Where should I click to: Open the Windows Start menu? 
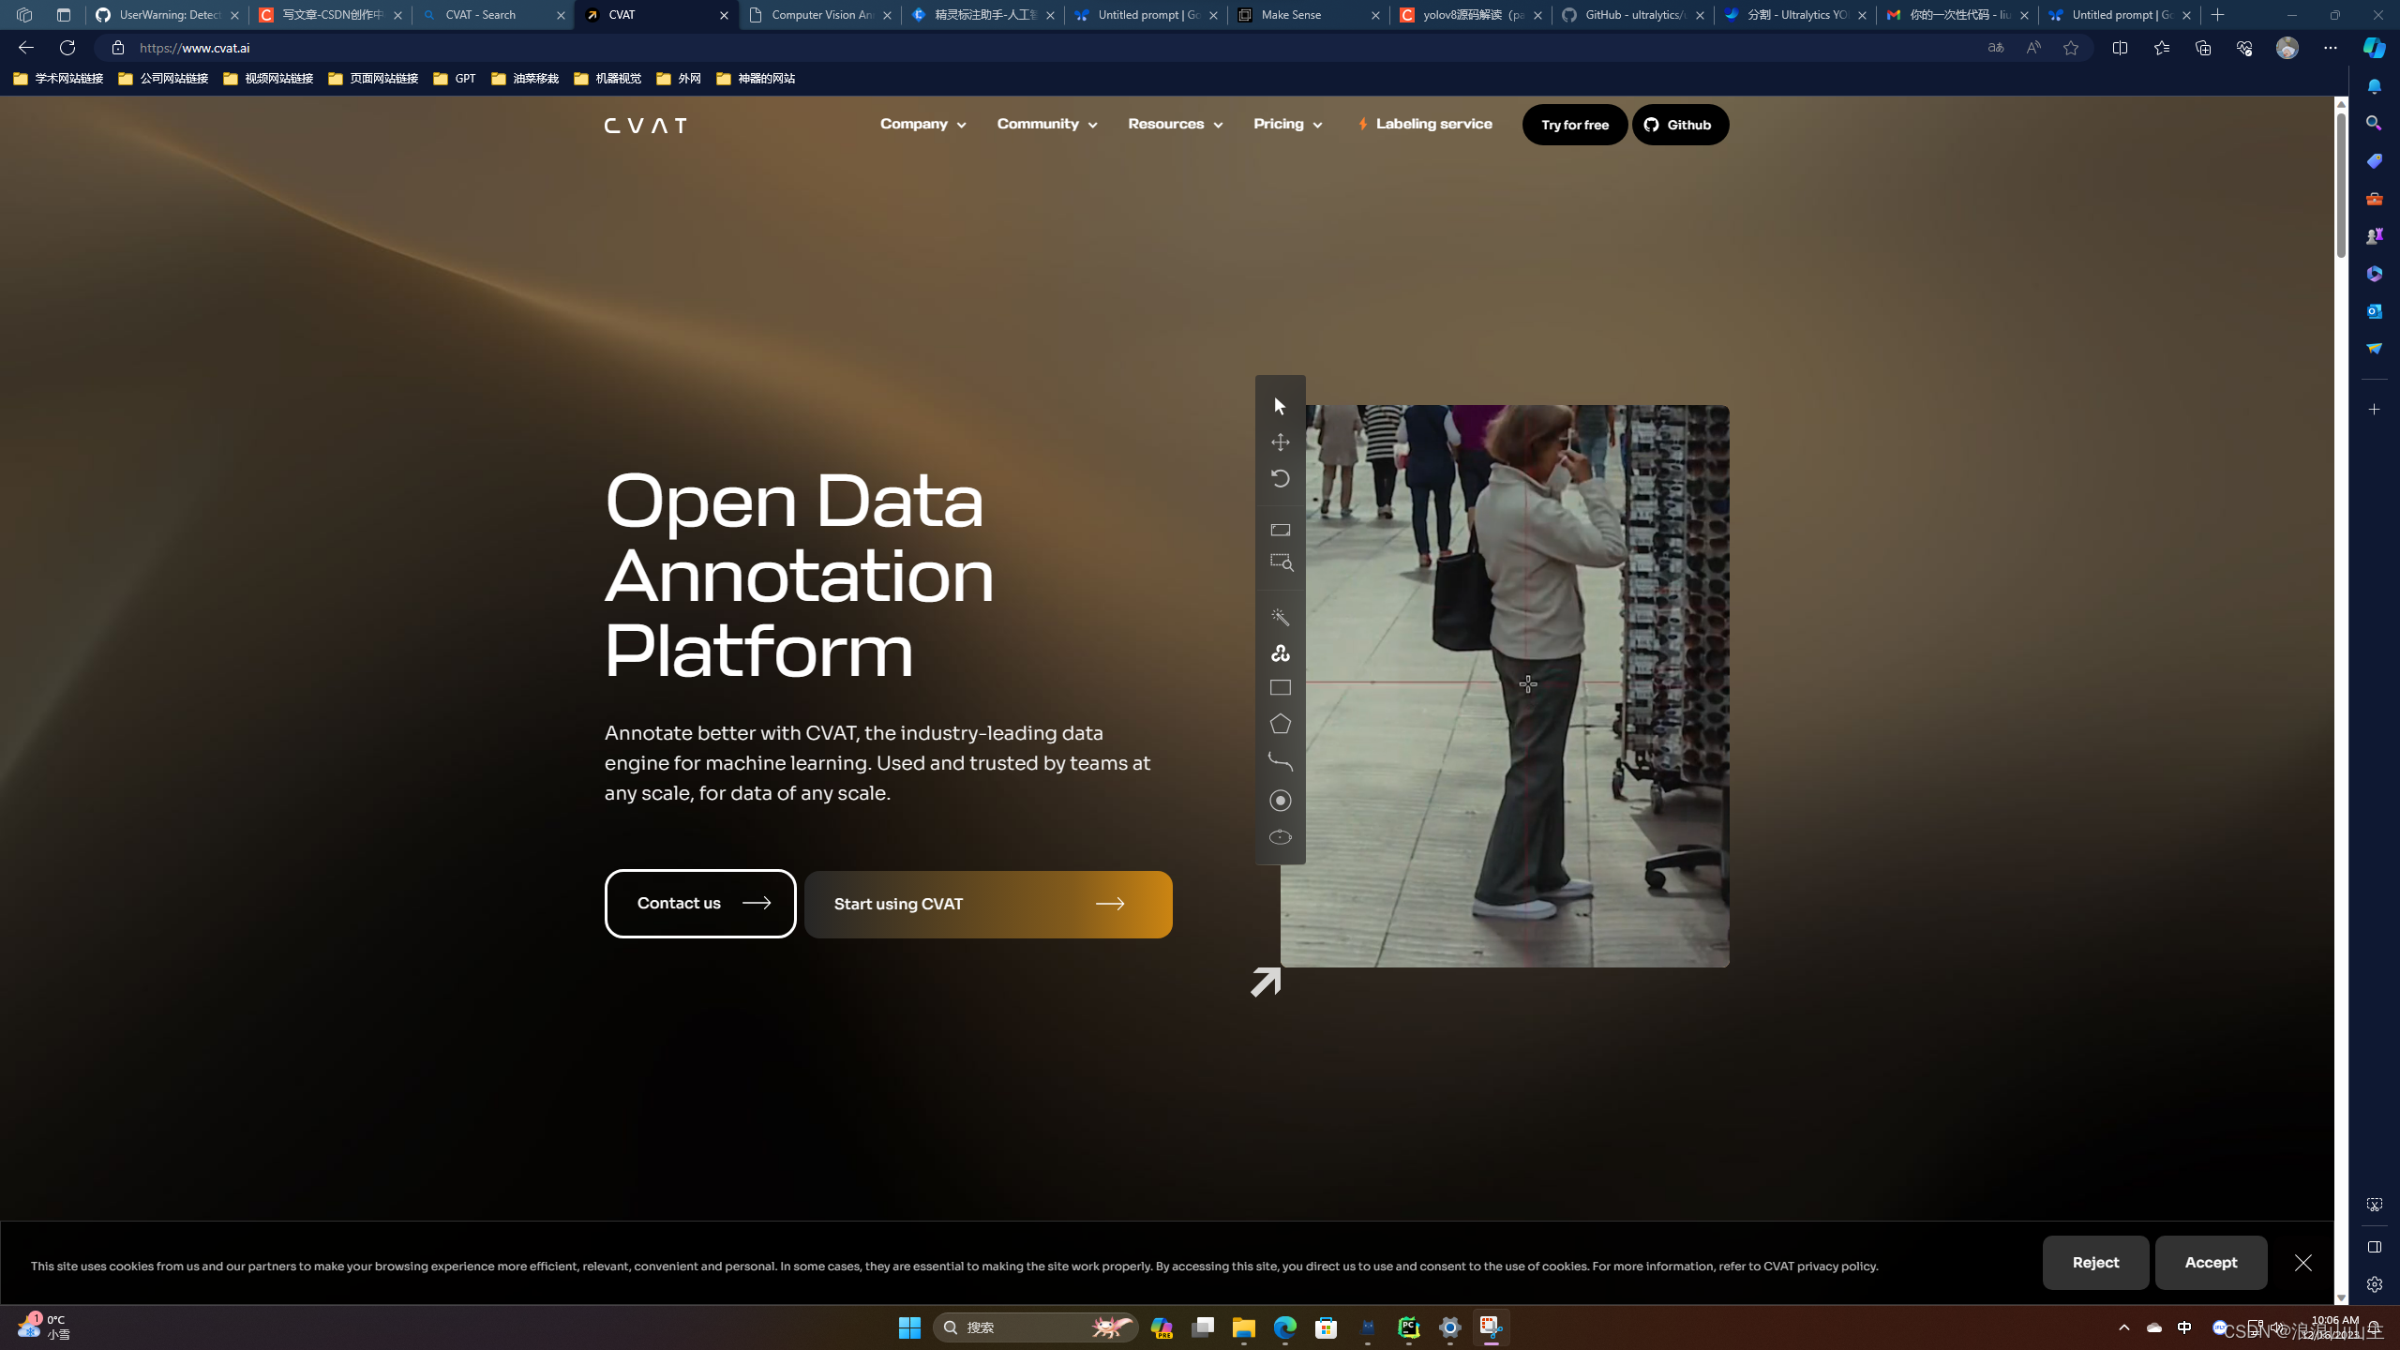click(x=909, y=1327)
